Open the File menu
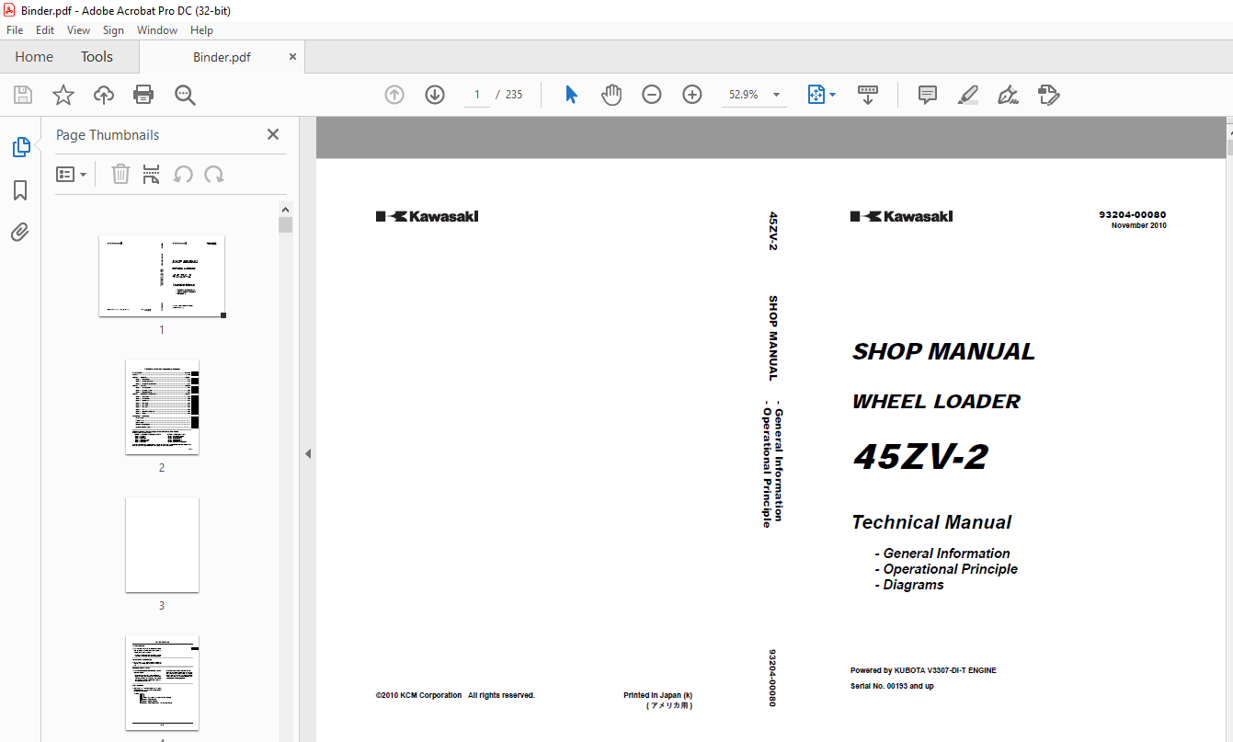Image resolution: width=1233 pixels, height=742 pixels. (x=15, y=30)
